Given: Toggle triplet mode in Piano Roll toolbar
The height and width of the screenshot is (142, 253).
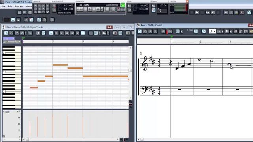Looking at the screenshot, I should click(x=91, y=33).
